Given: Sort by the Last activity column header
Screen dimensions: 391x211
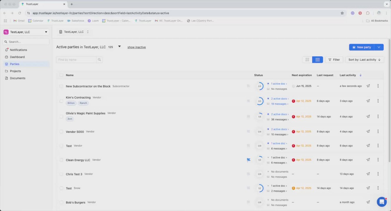Looking at the screenshot, I should pos(351,75).
